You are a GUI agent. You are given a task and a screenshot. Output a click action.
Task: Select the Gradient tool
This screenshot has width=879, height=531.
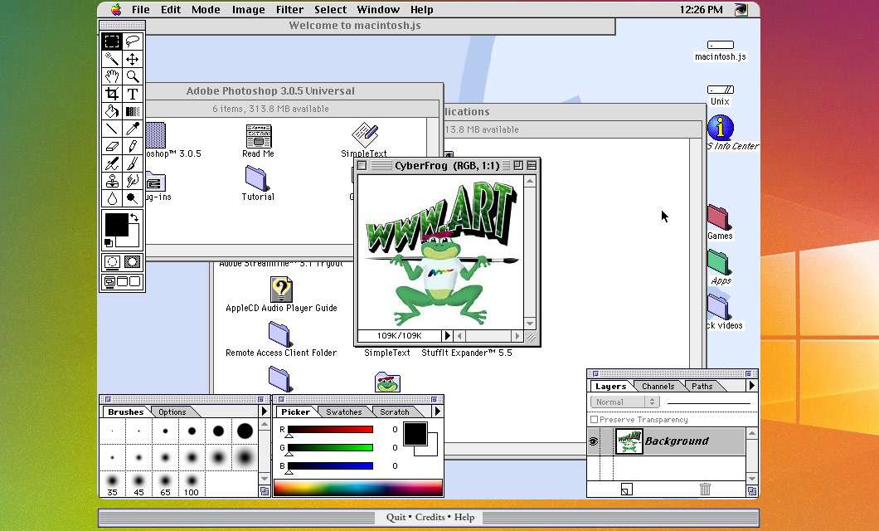[133, 111]
